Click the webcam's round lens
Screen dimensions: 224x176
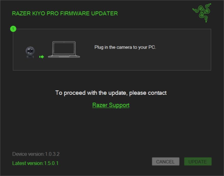click(x=30, y=51)
